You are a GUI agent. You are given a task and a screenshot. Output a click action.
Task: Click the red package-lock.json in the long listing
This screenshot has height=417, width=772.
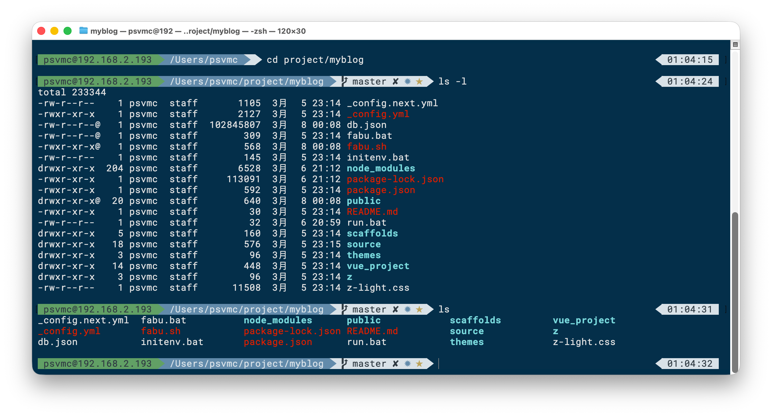395,179
